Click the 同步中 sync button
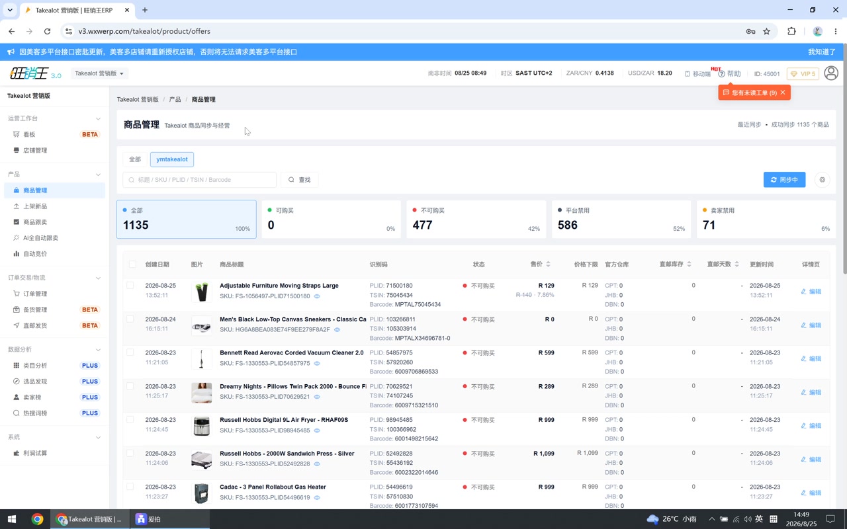The width and height of the screenshot is (847, 529). pos(784,180)
